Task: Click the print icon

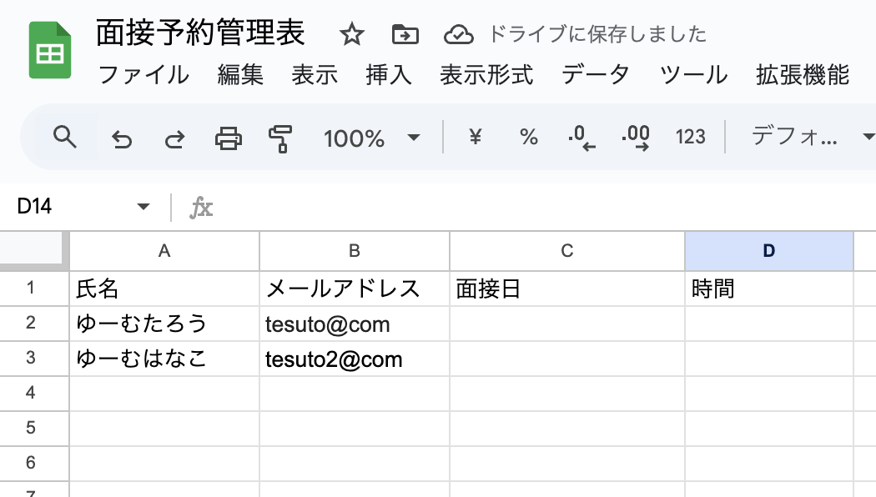Action: click(x=229, y=138)
